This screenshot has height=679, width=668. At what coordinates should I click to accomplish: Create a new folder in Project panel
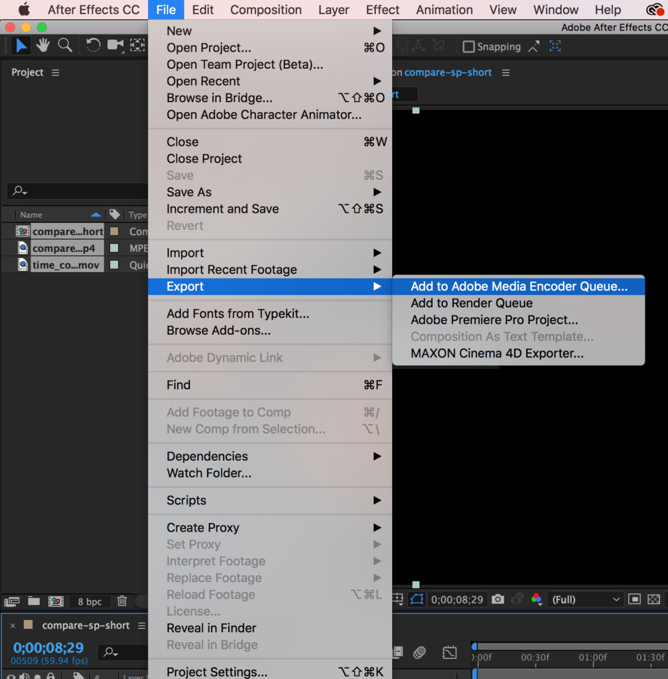pos(34,601)
